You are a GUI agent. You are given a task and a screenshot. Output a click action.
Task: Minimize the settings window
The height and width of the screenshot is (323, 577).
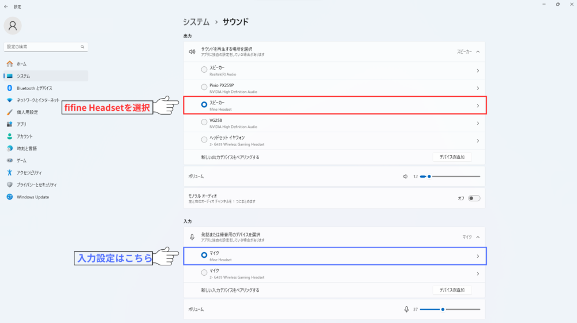click(x=544, y=5)
